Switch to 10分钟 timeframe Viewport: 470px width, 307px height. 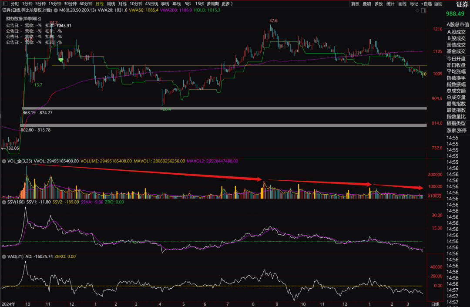[x=136, y=4]
